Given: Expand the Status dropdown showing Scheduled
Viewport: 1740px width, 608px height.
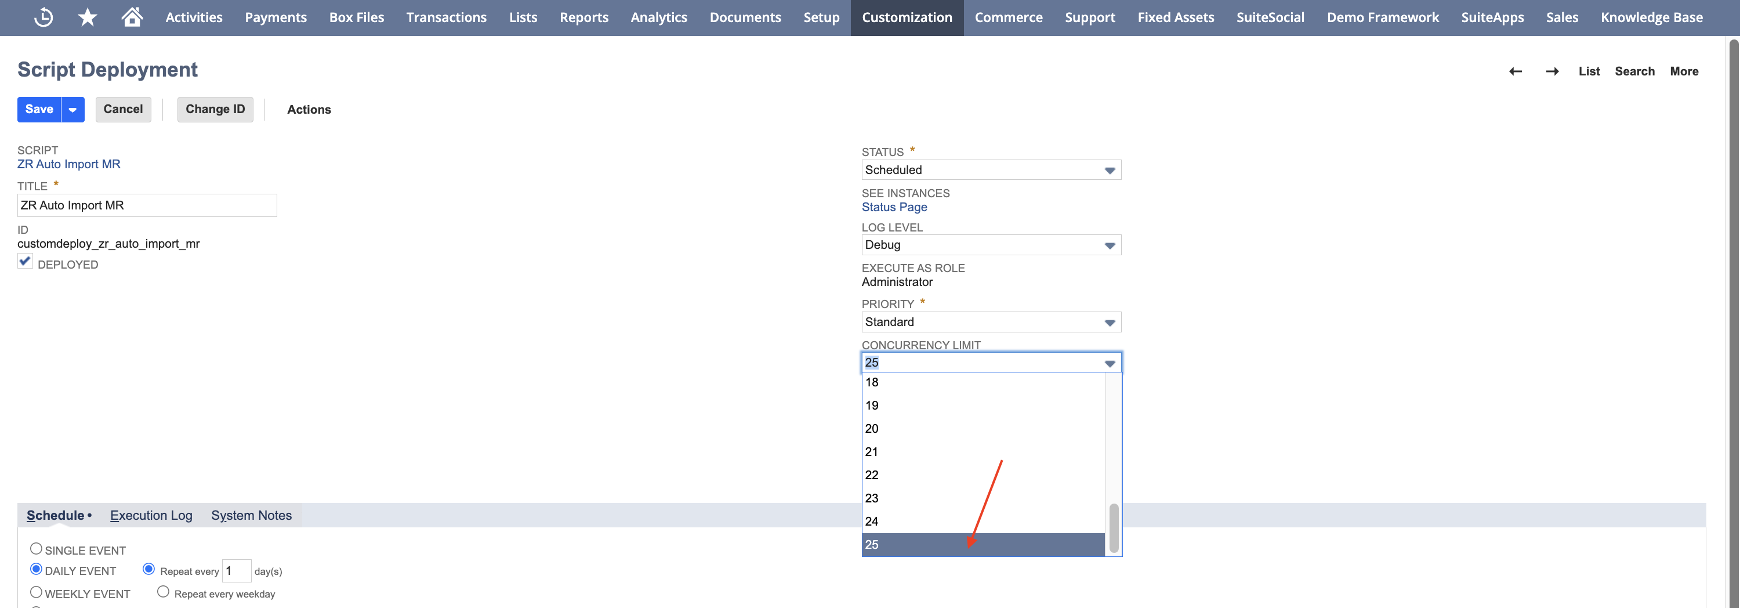Looking at the screenshot, I should pos(991,169).
